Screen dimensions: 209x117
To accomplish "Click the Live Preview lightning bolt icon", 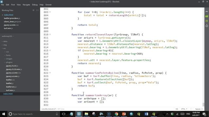I will pos(207,12).
